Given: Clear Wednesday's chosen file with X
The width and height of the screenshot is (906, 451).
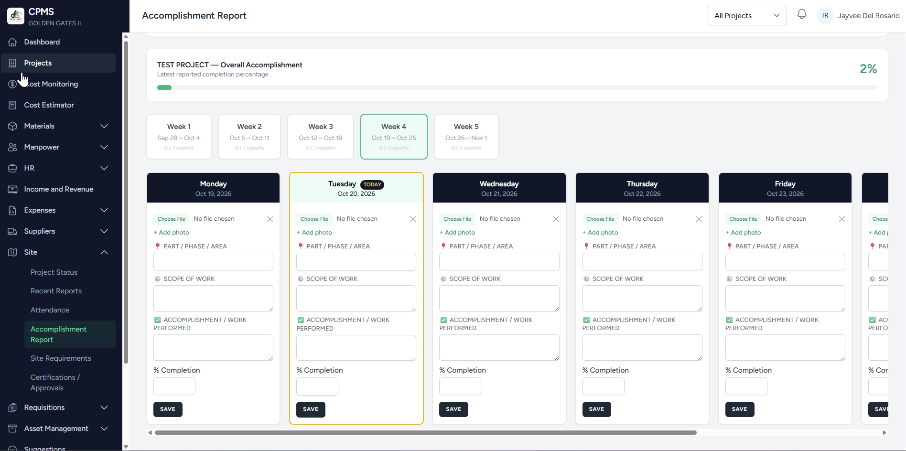Looking at the screenshot, I should tap(556, 219).
